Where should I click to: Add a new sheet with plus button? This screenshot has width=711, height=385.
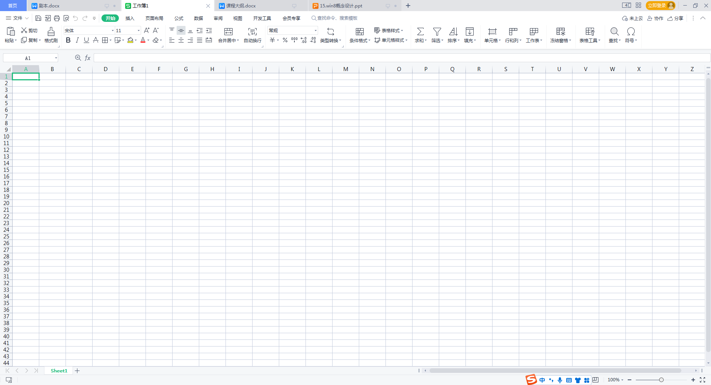(77, 371)
